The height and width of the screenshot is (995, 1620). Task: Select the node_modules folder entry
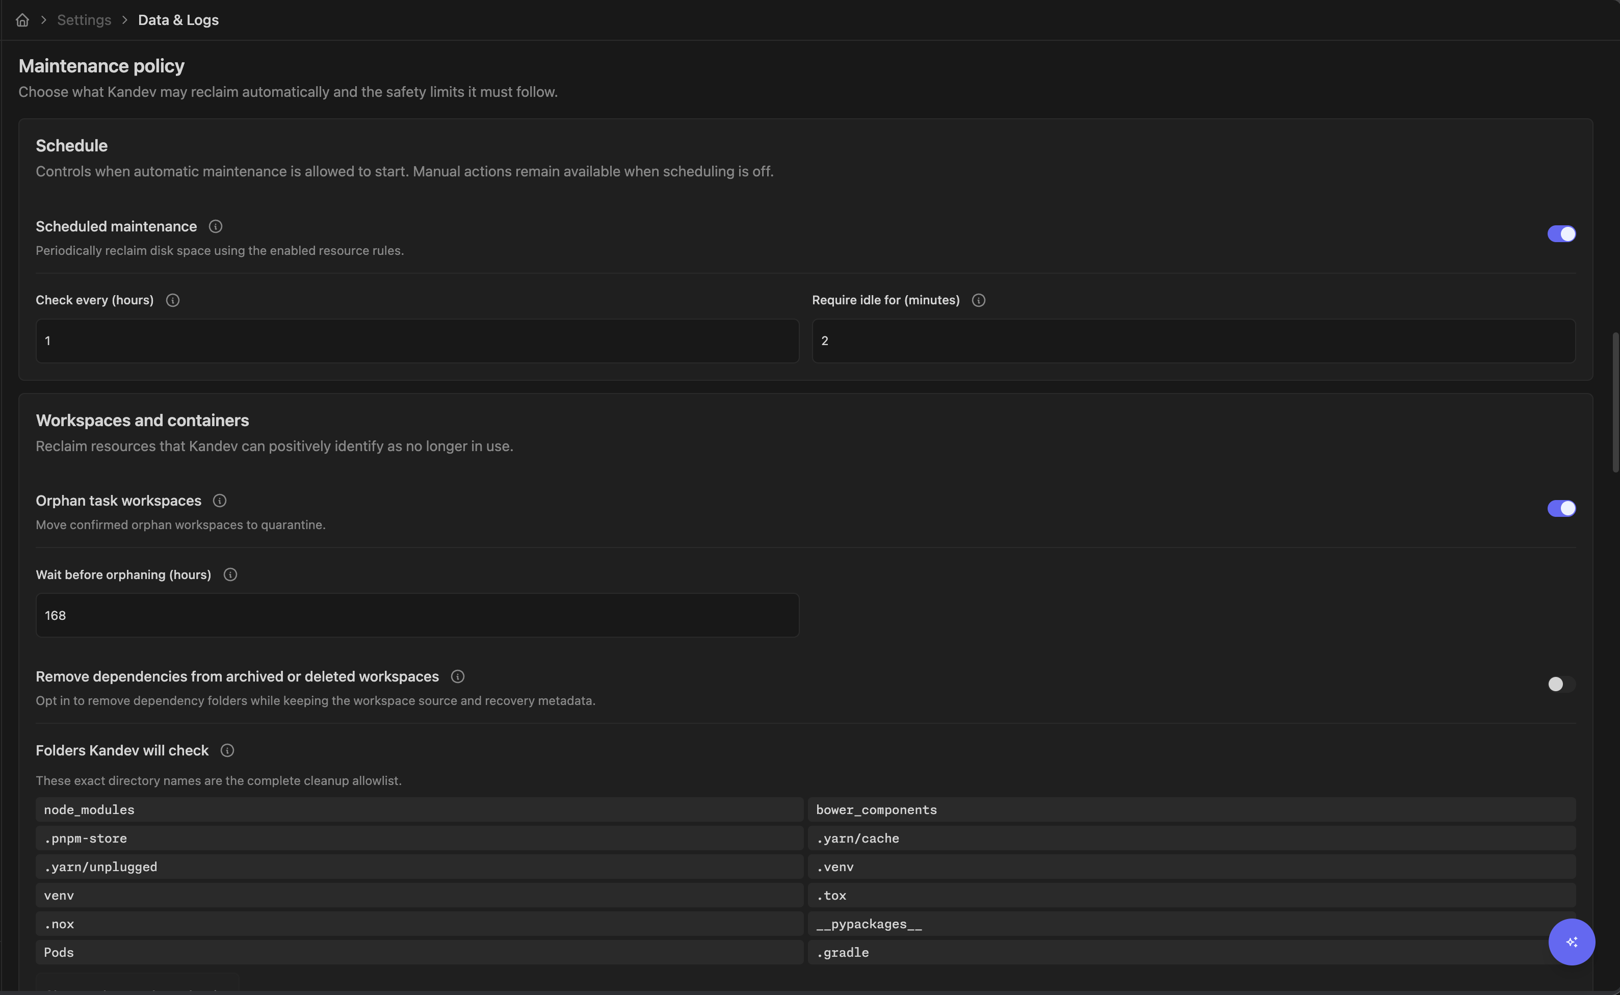(x=419, y=810)
